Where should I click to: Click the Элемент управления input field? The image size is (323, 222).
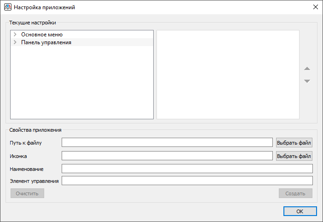[187, 181]
